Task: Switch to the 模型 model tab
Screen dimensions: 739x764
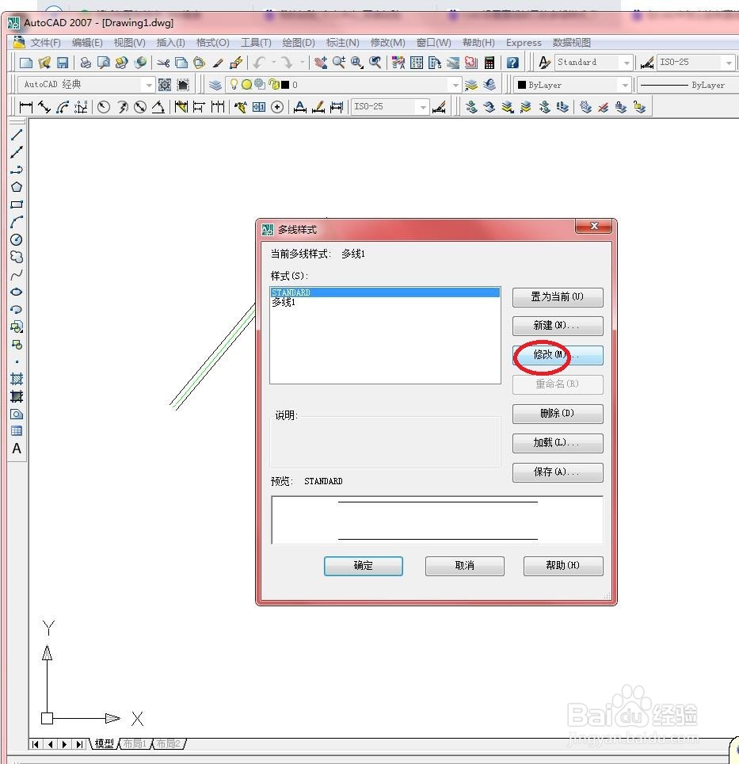Action: pyautogui.click(x=105, y=743)
